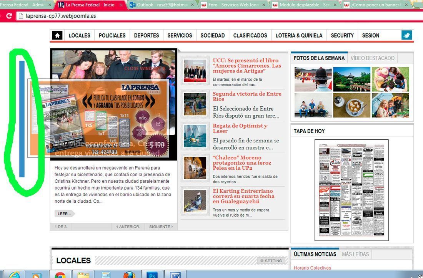Open Firefox from the taskbar

click(130, 275)
